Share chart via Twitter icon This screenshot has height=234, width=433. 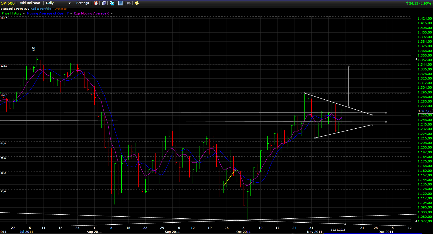112,3
